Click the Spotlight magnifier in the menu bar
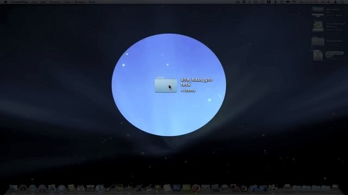The width and height of the screenshot is (348, 195). click(343, 2)
